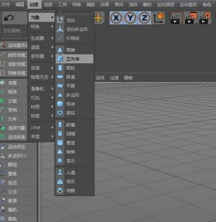Create a 胶囊 capsule primitive

(75, 125)
